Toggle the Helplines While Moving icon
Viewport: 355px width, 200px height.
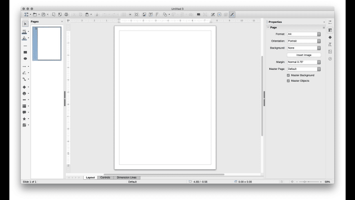(x=130, y=15)
